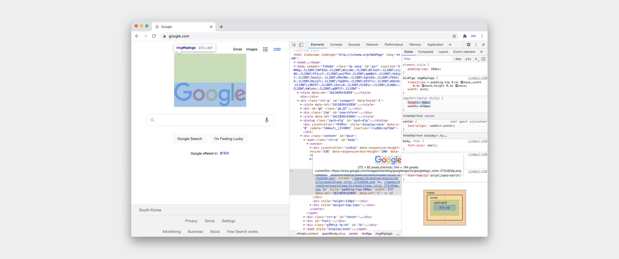Open the first ease timing editor swatch
Screen dimensions: 619x259
point(462,82)
